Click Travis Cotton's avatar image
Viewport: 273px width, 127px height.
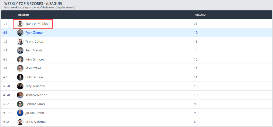click(20, 42)
